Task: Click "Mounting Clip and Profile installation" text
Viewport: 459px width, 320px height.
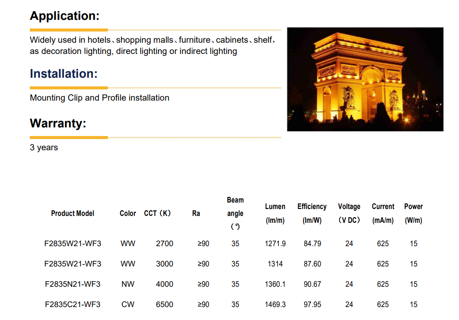Action: click(99, 98)
